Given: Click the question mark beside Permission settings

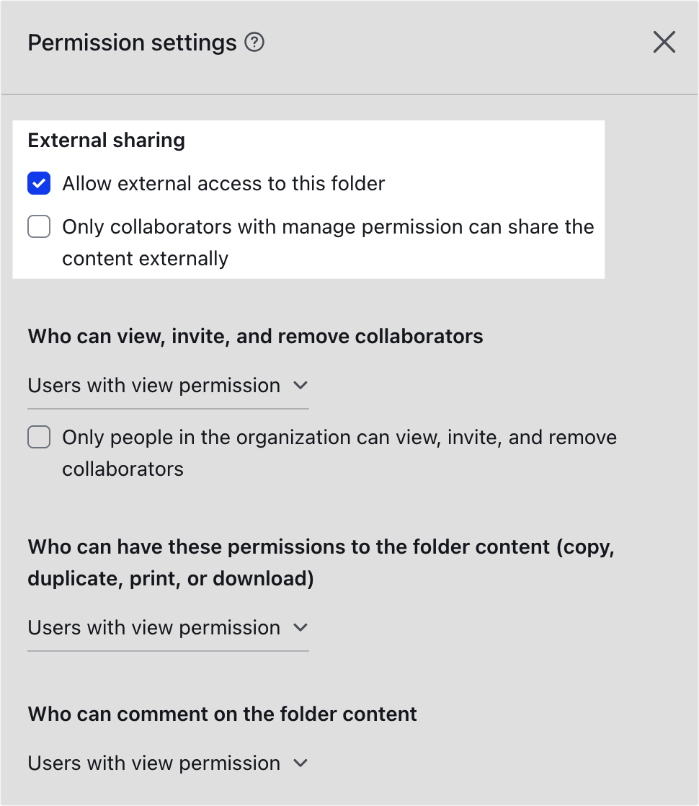Looking at the screenshot, I should tap(256, 43).
